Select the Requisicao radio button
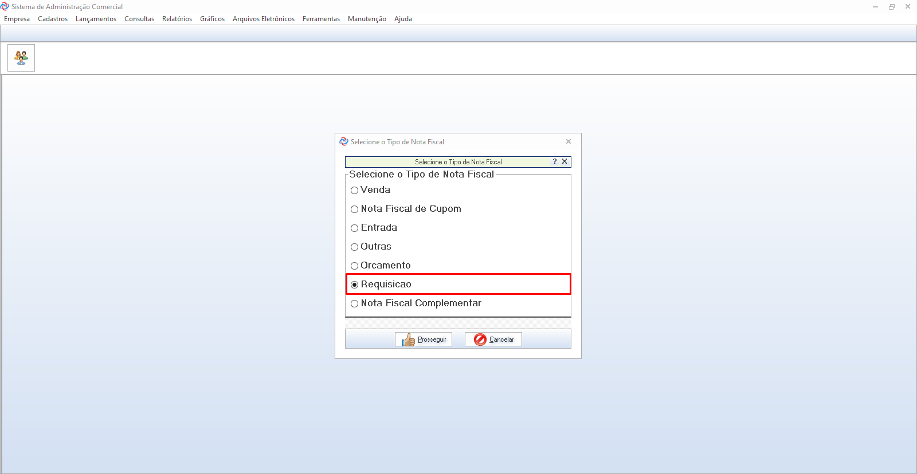This screenshot has width=917, height=474. 355,285
